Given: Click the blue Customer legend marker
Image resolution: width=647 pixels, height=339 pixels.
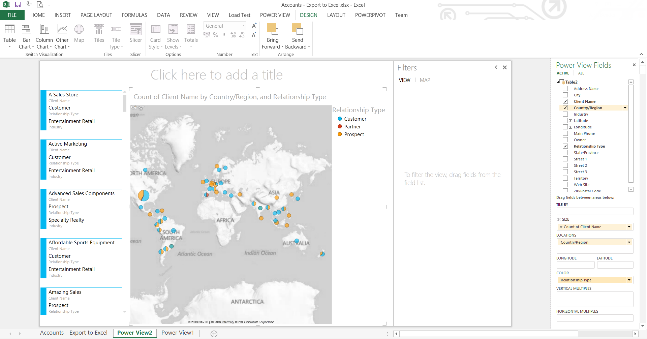Looking at the screenshot, I should point(340,119).
